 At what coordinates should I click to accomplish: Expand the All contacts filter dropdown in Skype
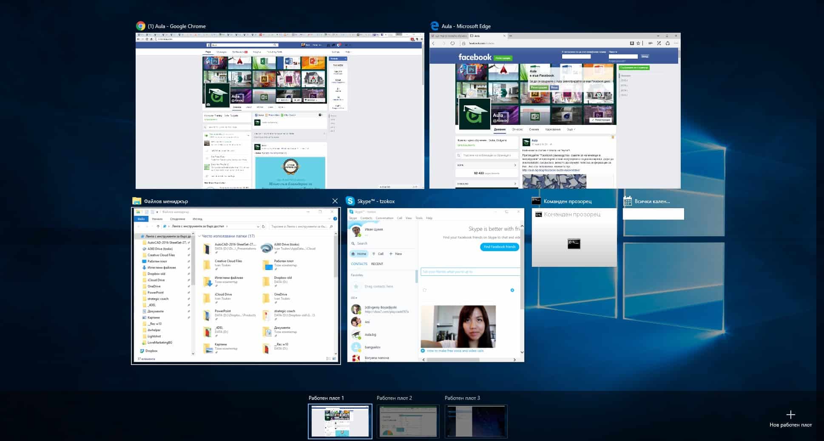[x=354, y=298]
